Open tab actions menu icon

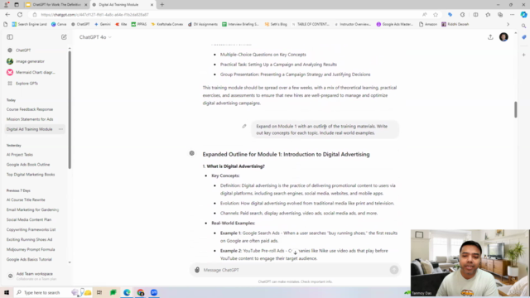click(17, 5)
